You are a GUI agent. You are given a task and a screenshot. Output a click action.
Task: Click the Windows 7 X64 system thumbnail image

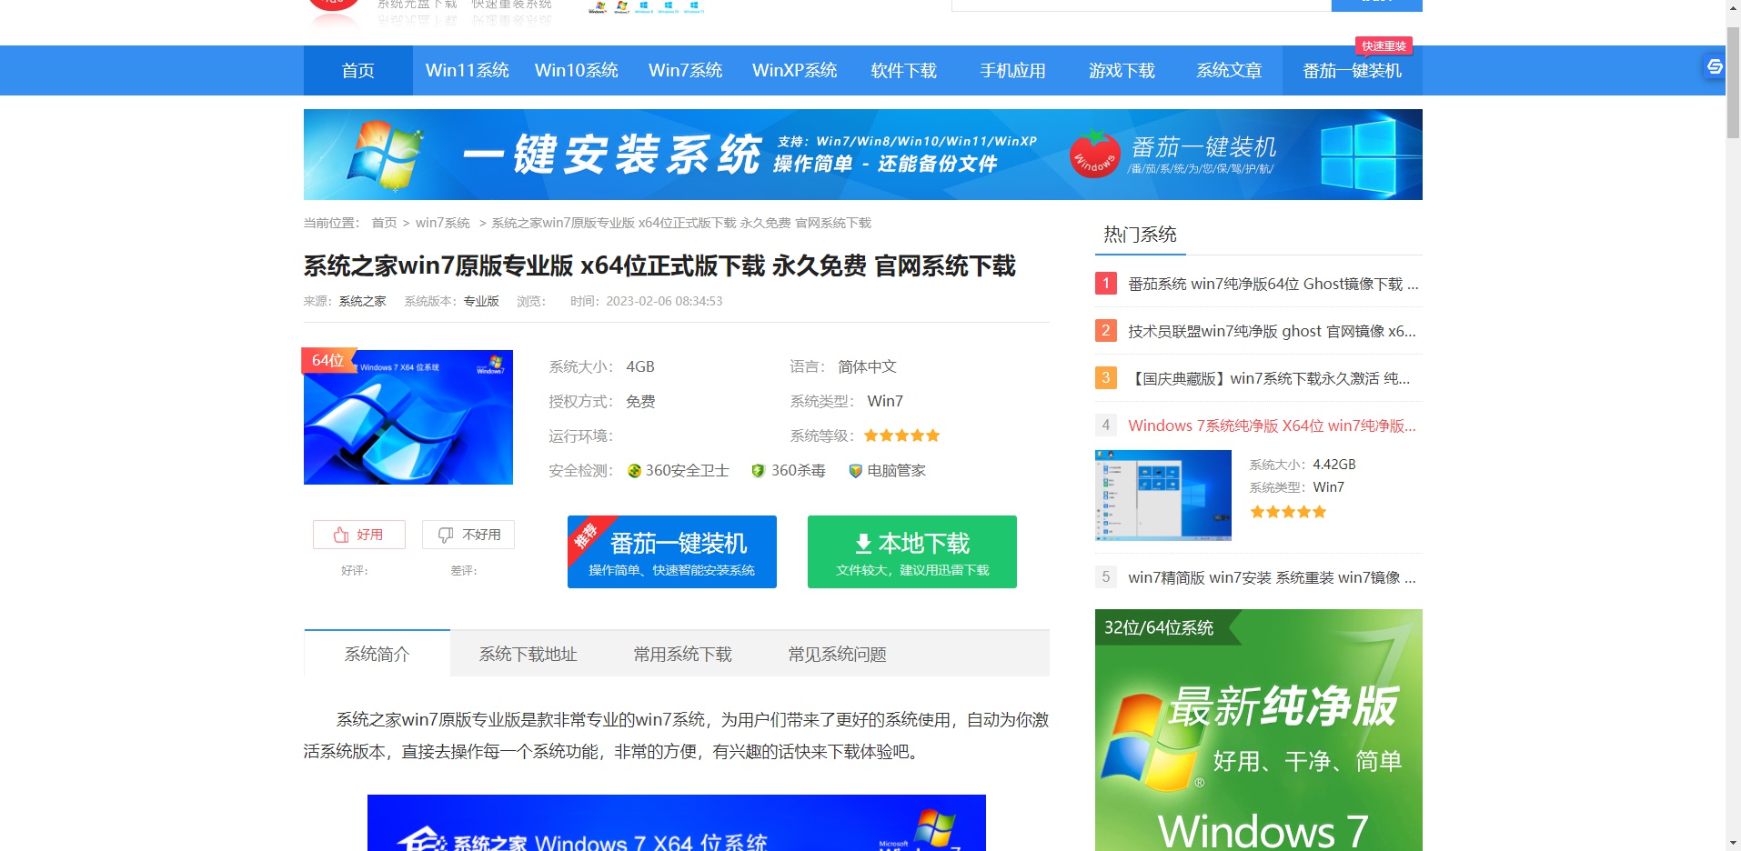[408, 416]
